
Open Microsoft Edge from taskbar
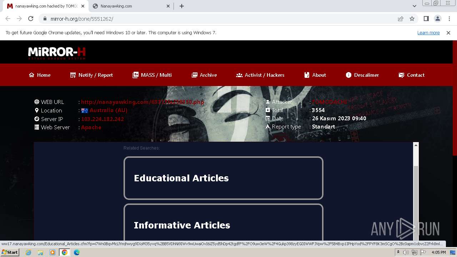click(x=77, y=252)
